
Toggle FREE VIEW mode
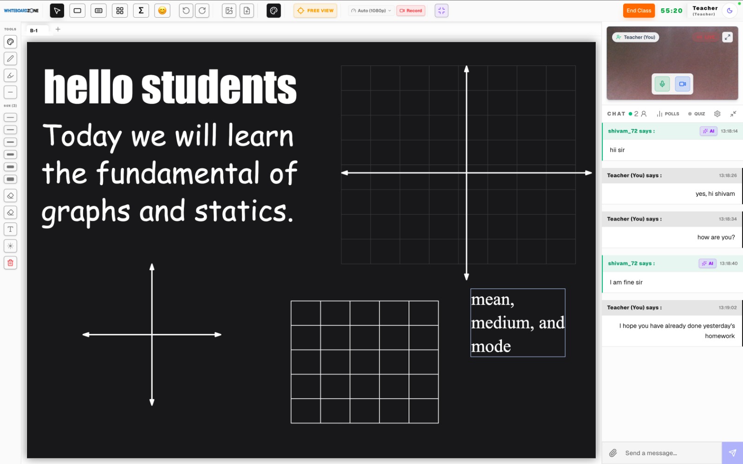pos(315,11)
